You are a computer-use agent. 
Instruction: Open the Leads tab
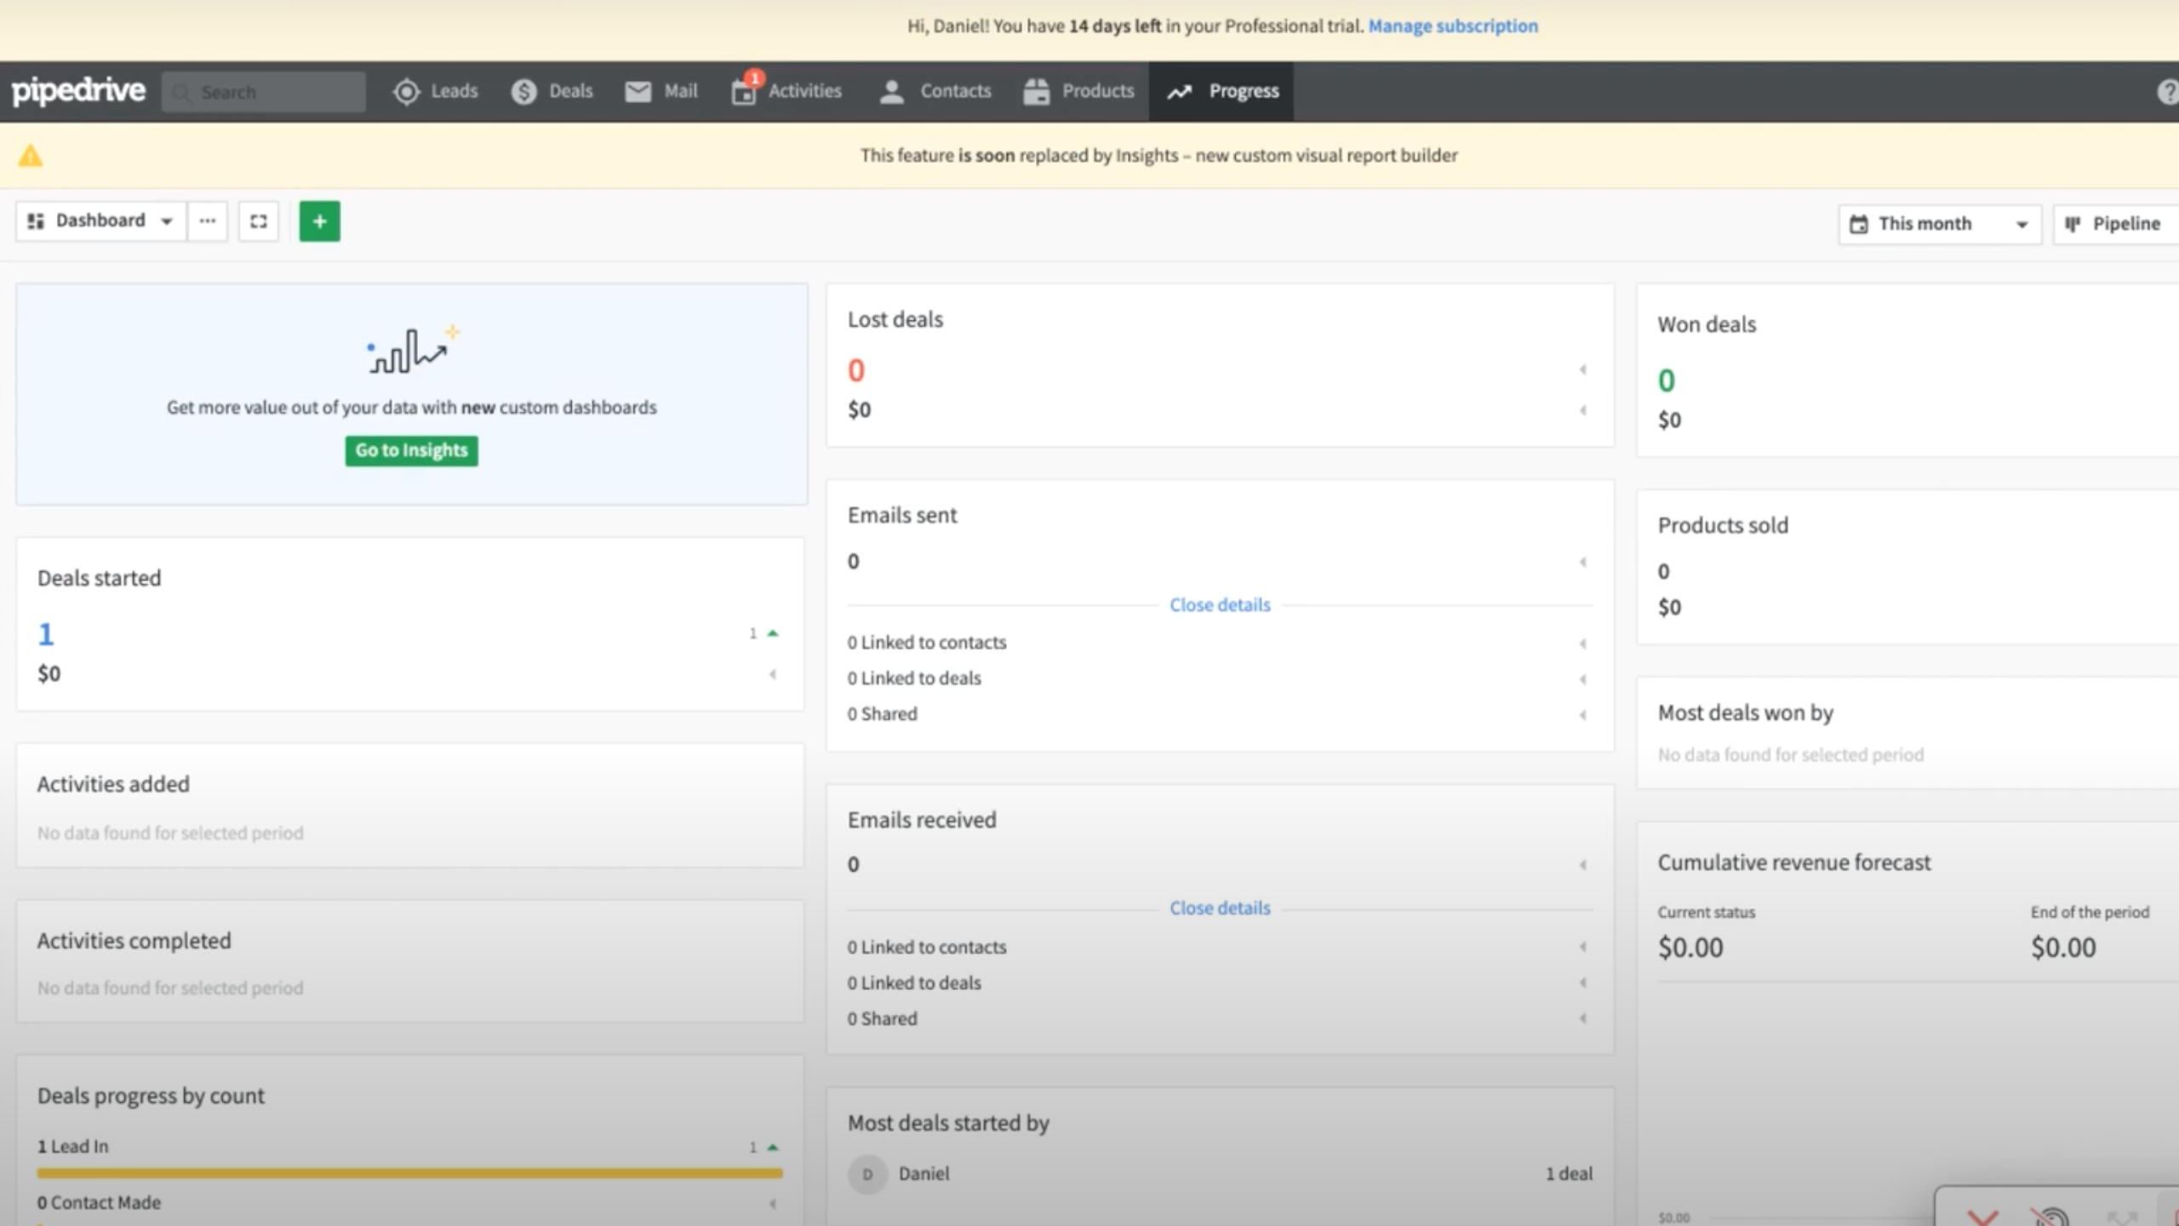point(435,91)
